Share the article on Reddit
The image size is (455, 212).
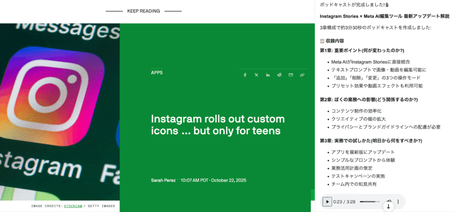coord(279,75)
